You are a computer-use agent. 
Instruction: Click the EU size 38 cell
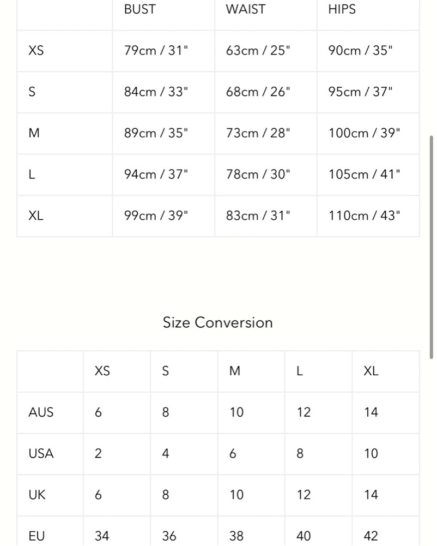[x=236, y=536]
